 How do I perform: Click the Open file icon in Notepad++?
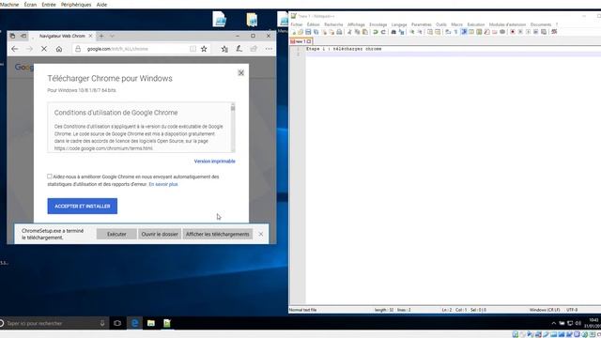click(300, 32)
